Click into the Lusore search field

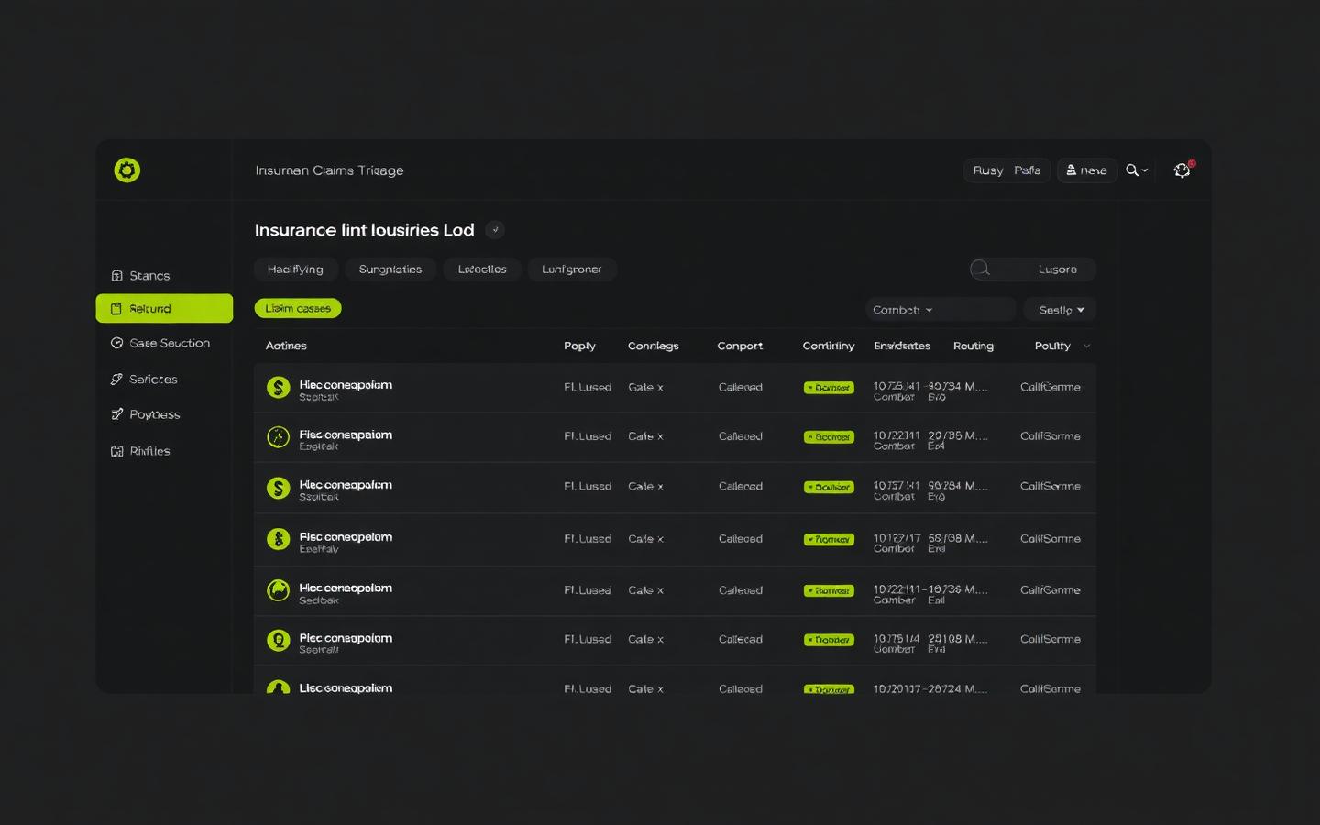(x=1033, y=269)
